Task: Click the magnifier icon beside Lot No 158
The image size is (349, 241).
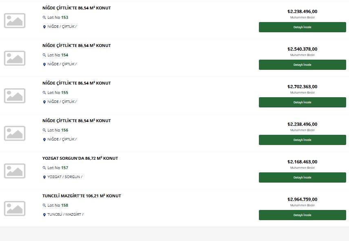Action: pos(44,205)
